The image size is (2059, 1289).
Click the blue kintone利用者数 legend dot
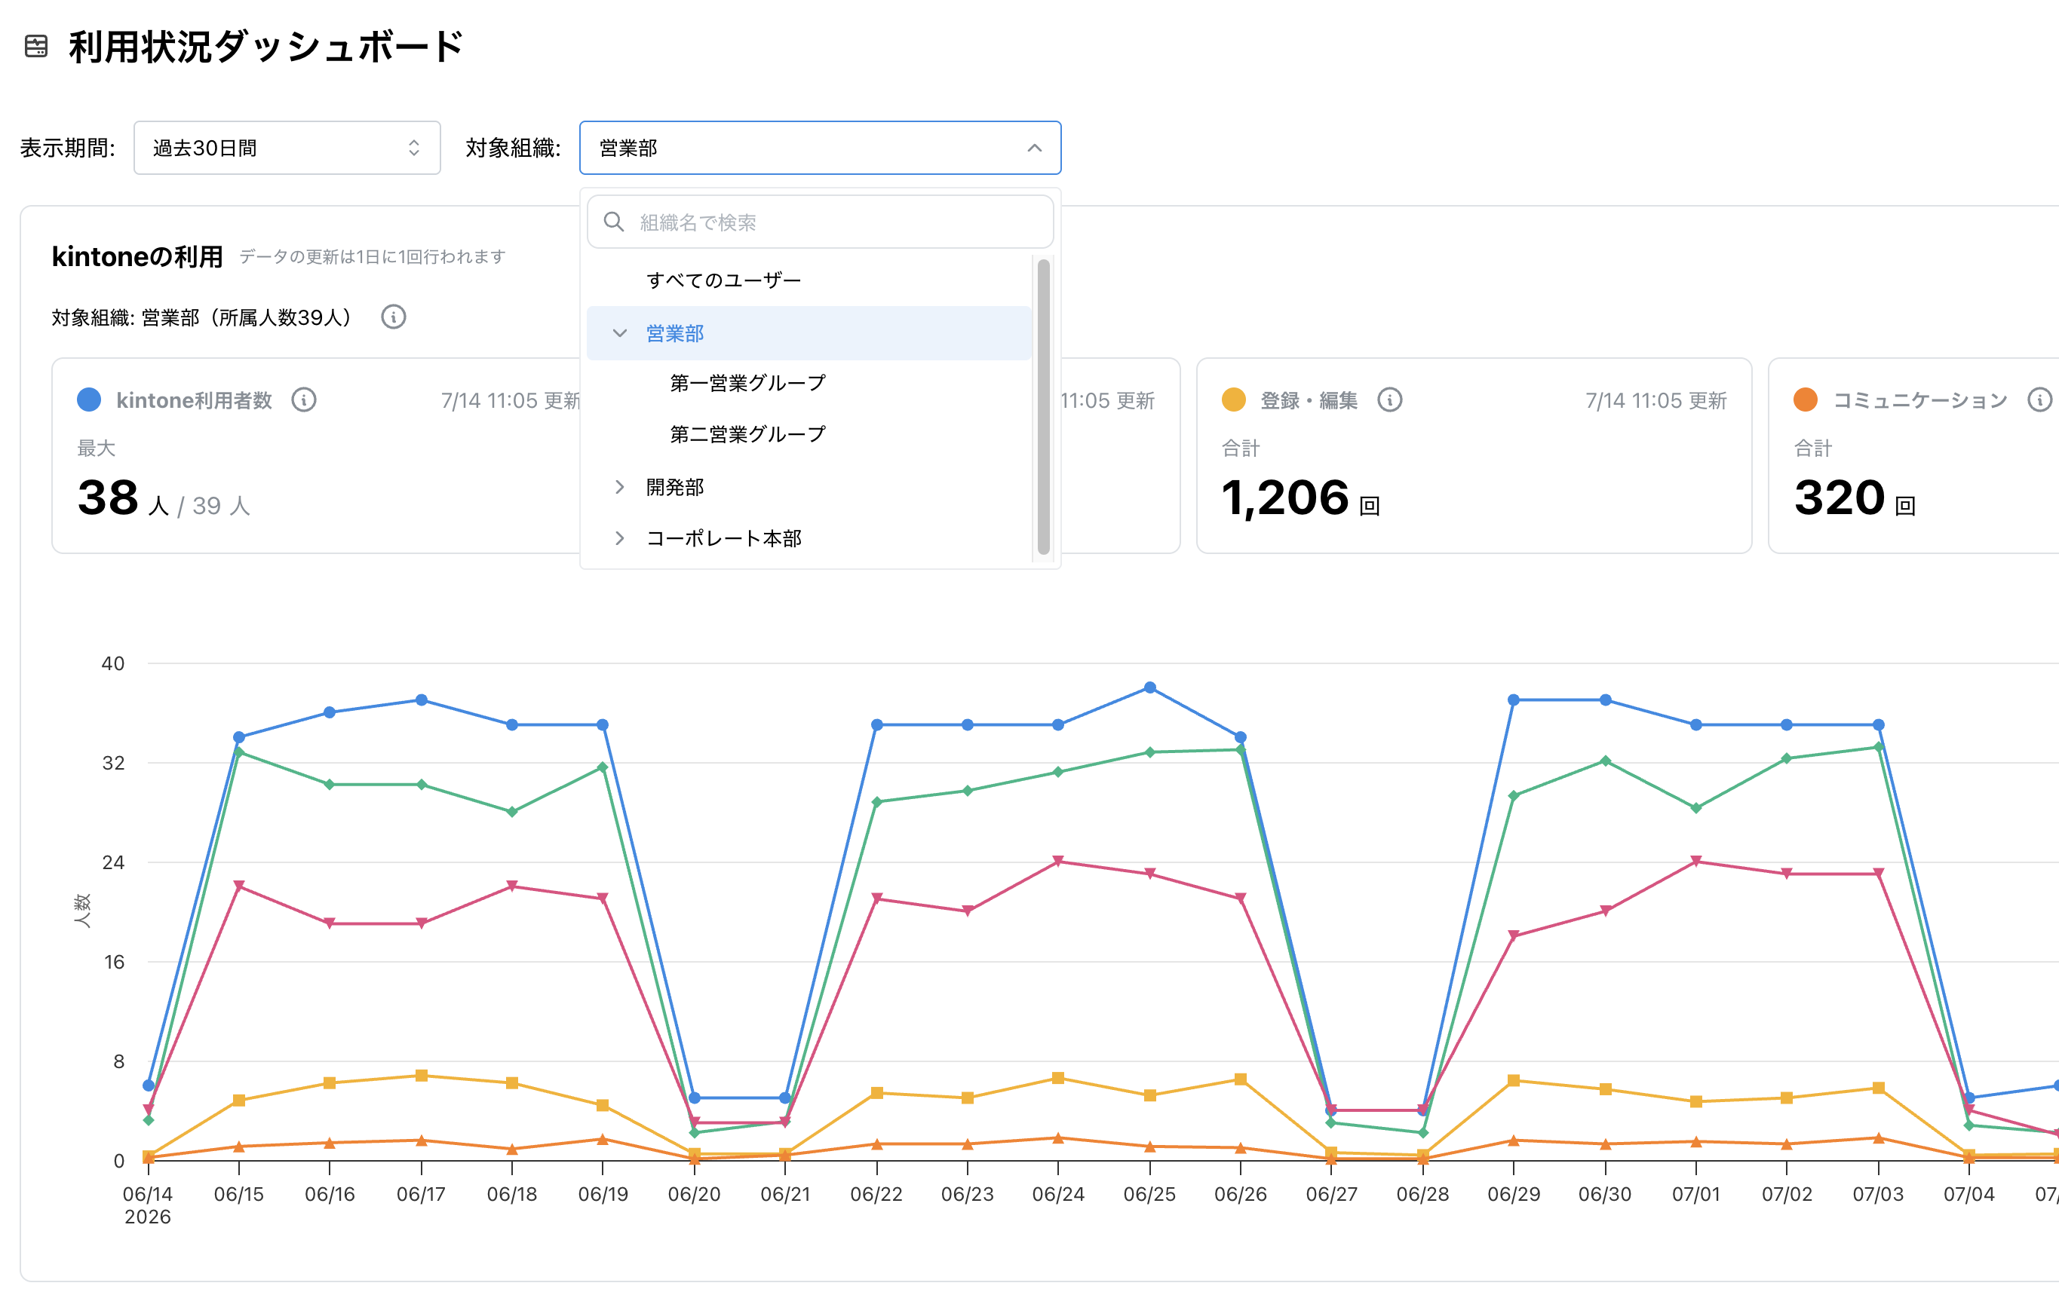tap(90, 400)
